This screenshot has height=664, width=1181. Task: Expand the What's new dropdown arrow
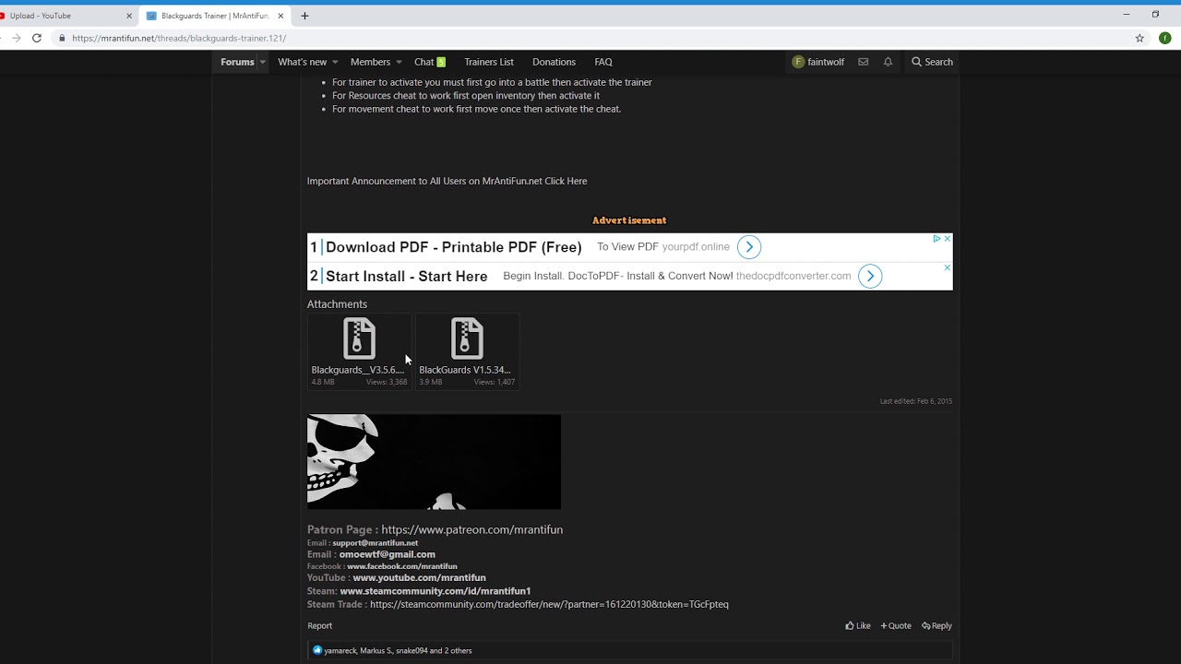pyautogui.click(x=335, y=63)
